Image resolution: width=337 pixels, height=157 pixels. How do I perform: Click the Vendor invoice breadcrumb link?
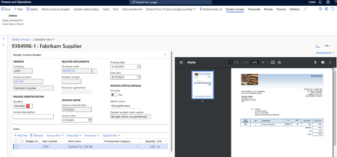pos(21,40)
